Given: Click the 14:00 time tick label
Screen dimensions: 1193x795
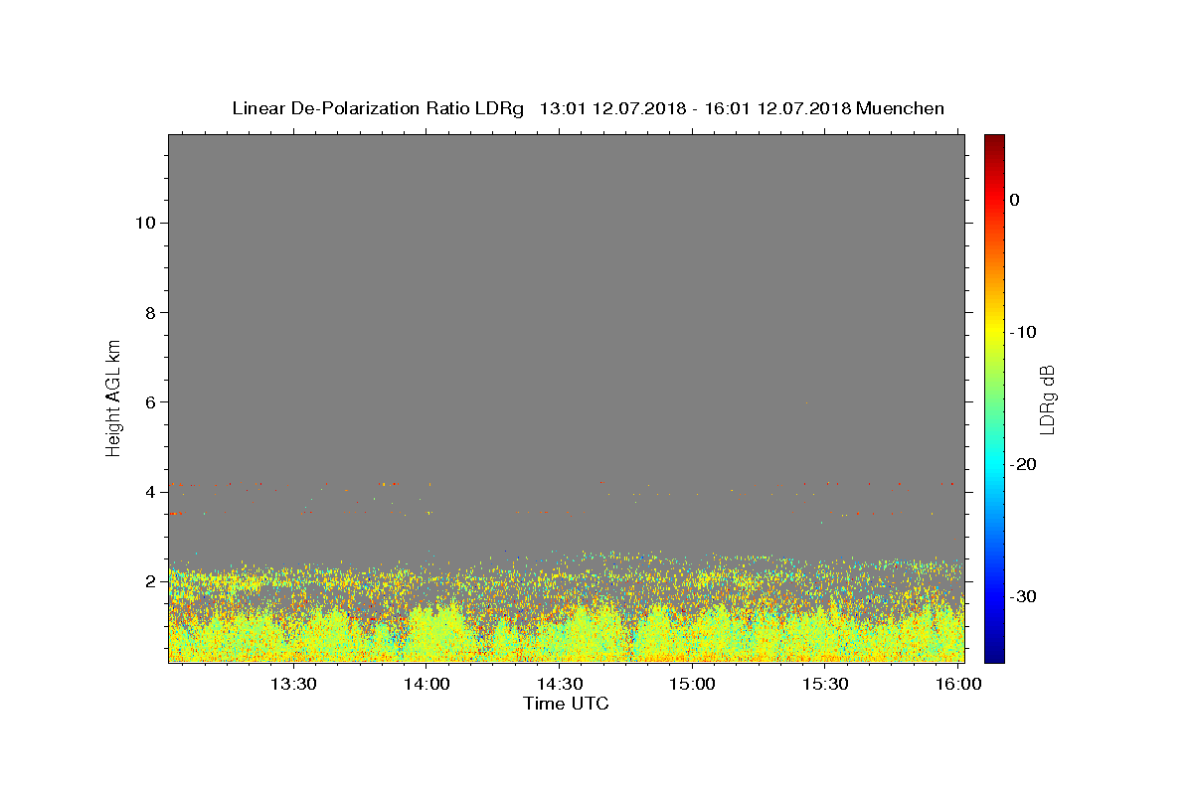Looking at the screenshot, I should tap(427, 684).
